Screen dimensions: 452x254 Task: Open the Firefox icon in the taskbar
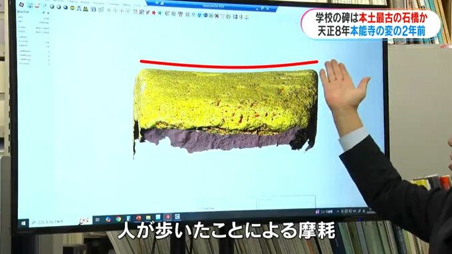[x=108, y=219]
